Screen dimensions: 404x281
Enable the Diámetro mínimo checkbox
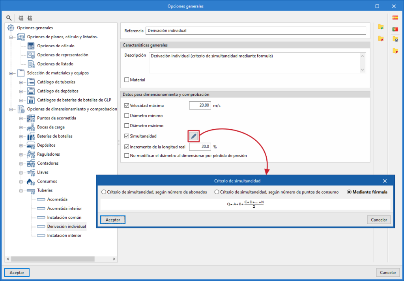pos(127,115)
